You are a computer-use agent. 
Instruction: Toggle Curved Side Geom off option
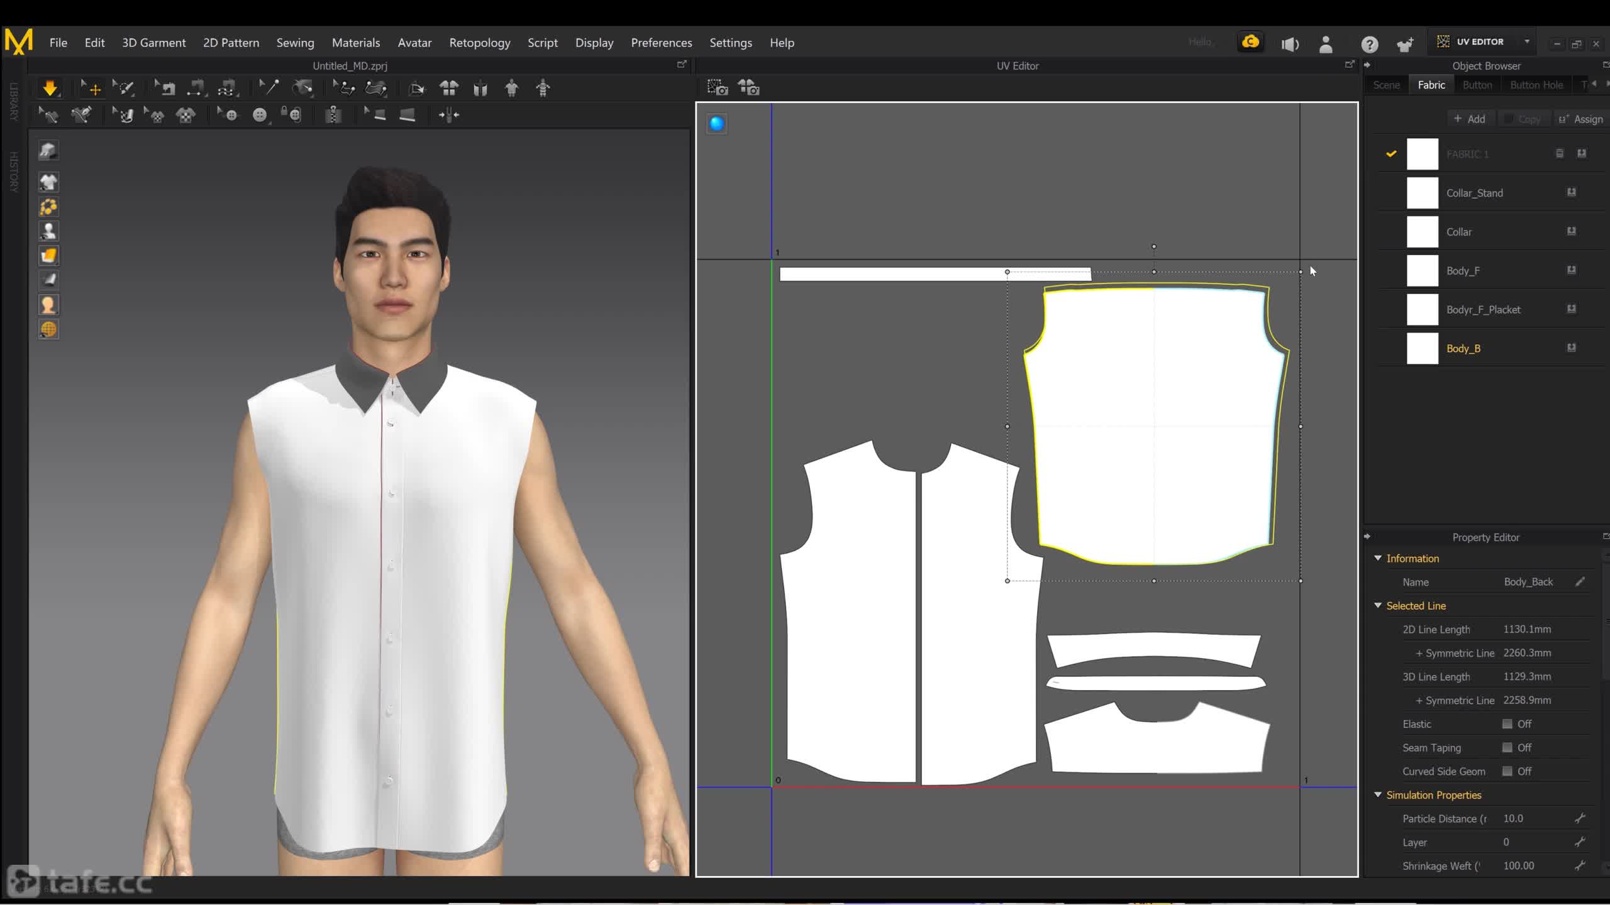1506,771
